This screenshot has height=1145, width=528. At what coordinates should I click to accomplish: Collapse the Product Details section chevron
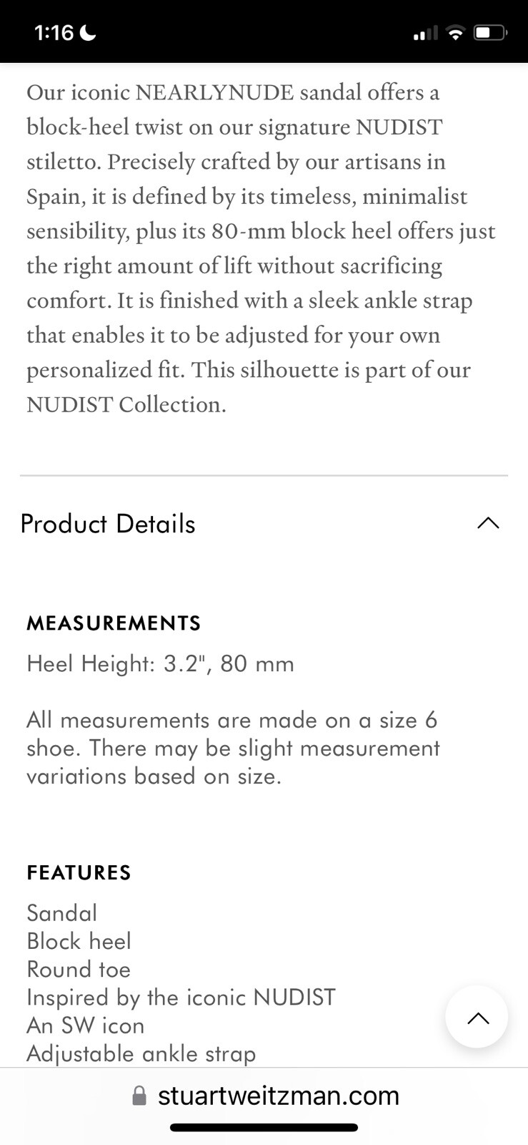(x=488, y=523)
